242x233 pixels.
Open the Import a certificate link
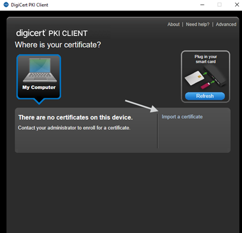coord(182,116)
